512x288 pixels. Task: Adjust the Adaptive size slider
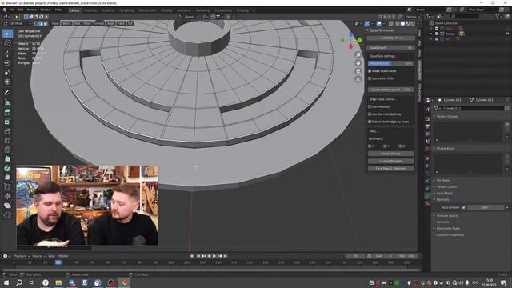click(x=390, y=63)
